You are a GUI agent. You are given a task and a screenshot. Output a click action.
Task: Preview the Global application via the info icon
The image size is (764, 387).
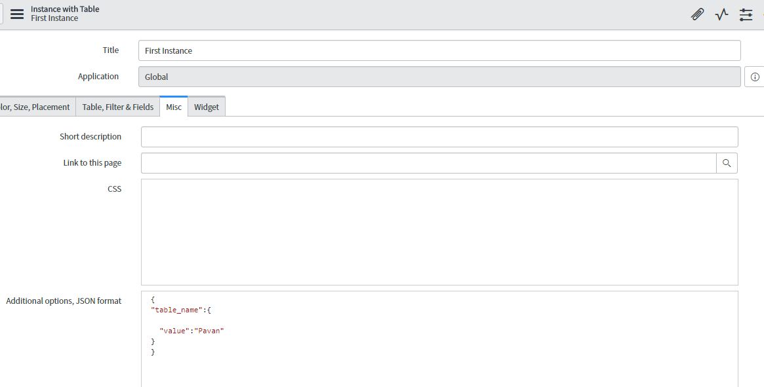[754, 76]
